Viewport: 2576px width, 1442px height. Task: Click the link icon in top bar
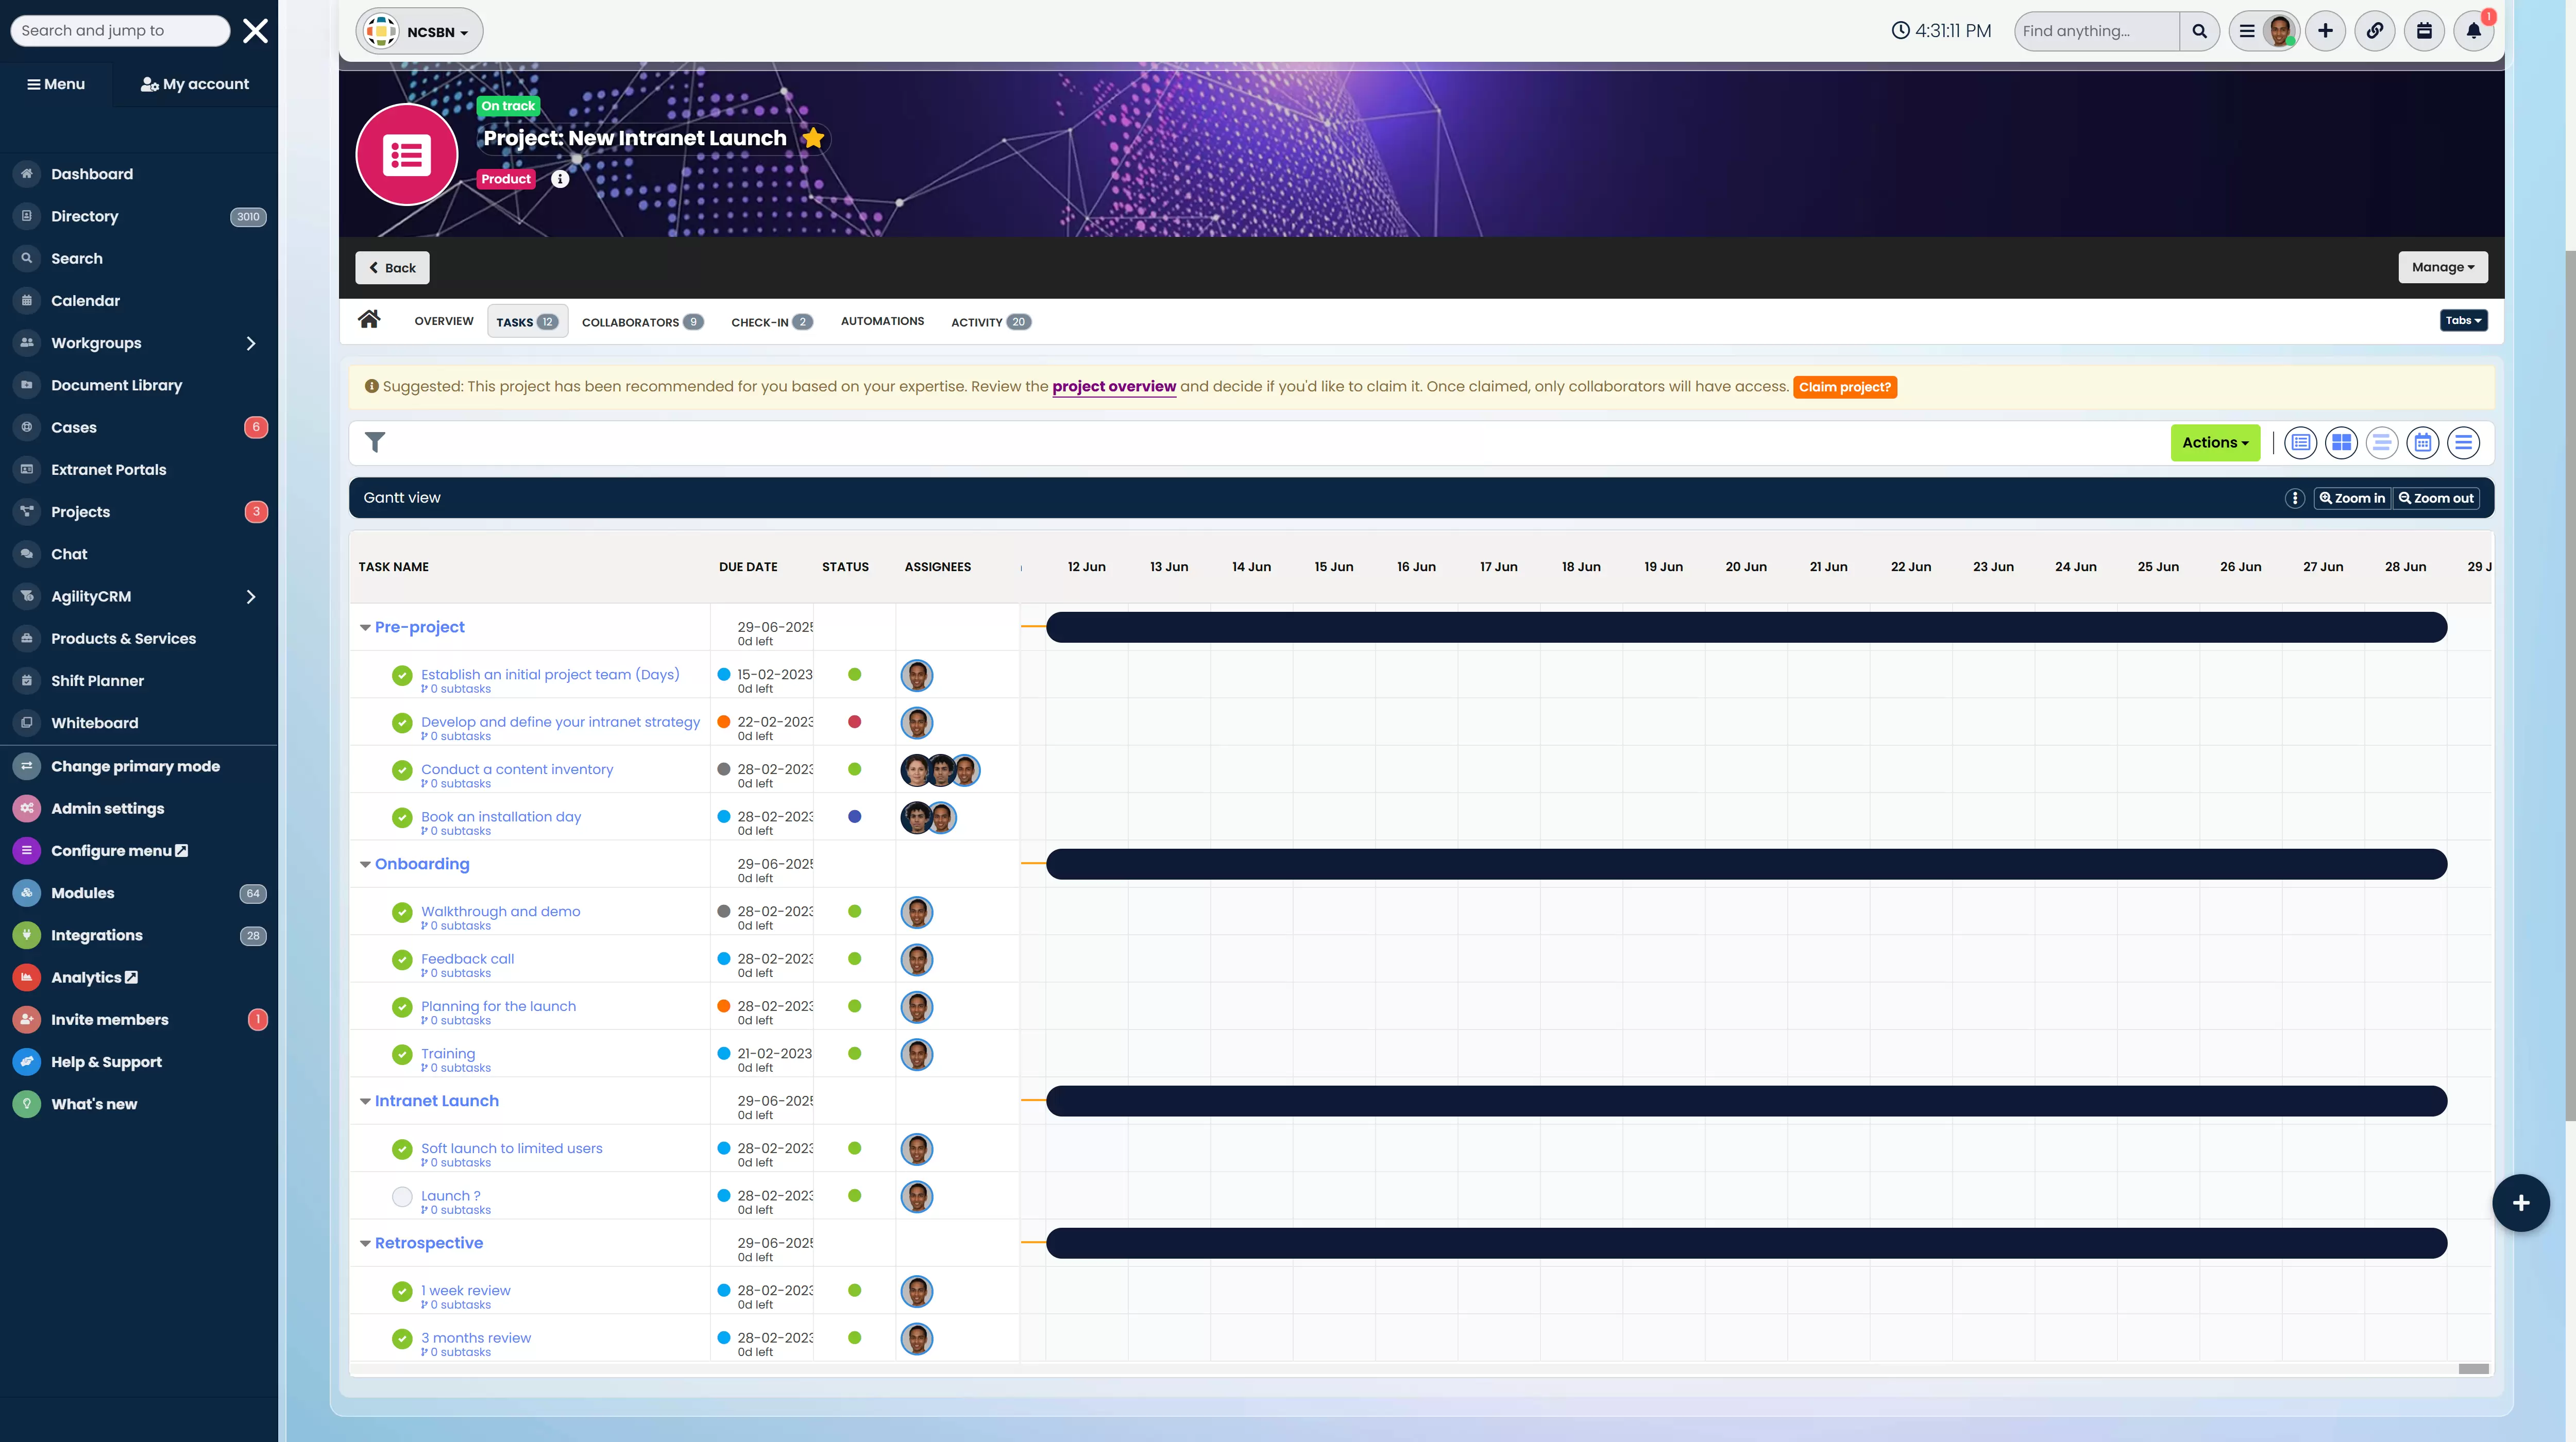click(x=2374, y=31)
